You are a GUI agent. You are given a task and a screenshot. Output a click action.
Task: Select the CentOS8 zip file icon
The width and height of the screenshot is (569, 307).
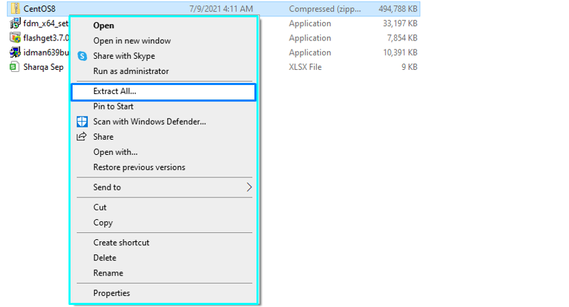click(15, 8)
